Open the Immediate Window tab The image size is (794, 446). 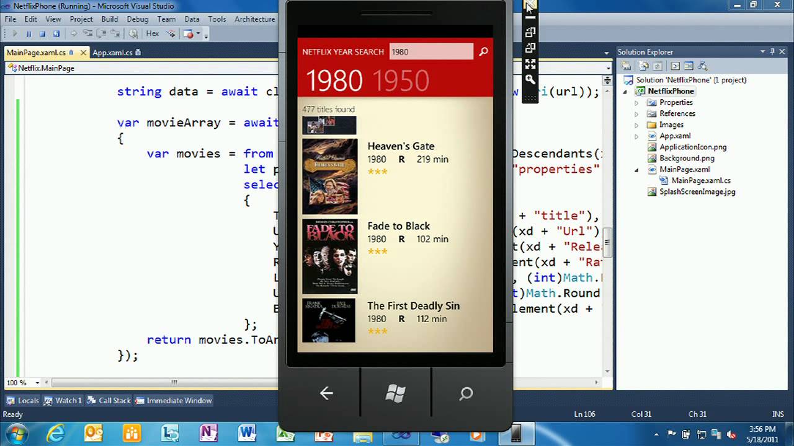coord(174,401)
